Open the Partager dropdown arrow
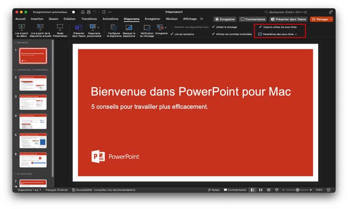The width and height of the screenshot is (348, 209). coord(331,19)
